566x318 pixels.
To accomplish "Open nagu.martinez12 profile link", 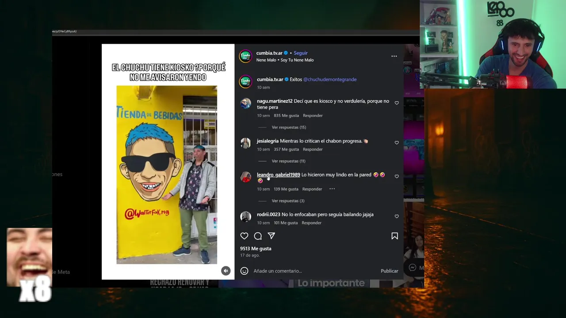I will click(275, 101).
